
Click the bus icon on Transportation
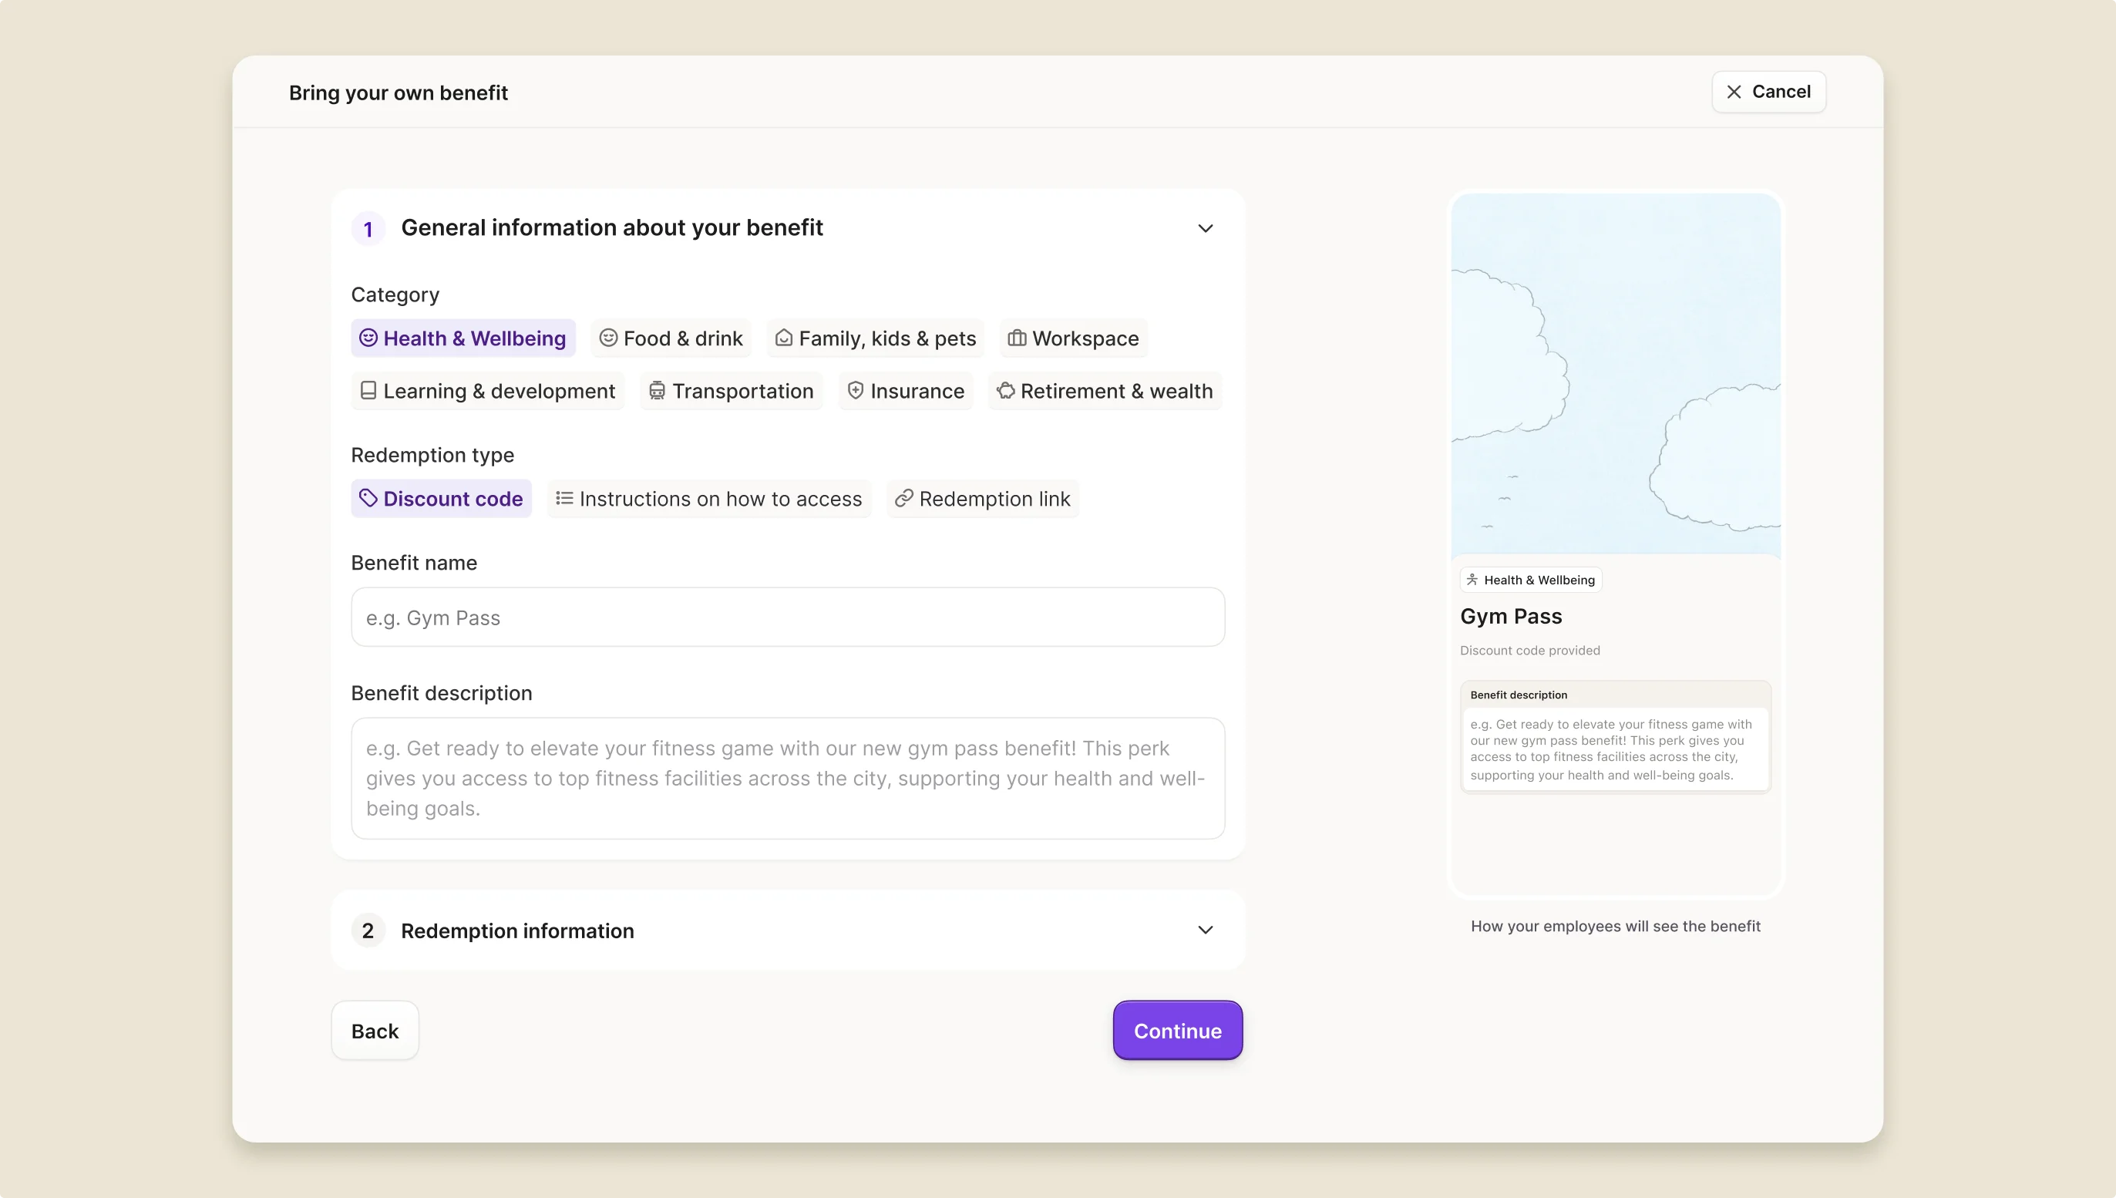pyautogui.click(x=657, y=391)
